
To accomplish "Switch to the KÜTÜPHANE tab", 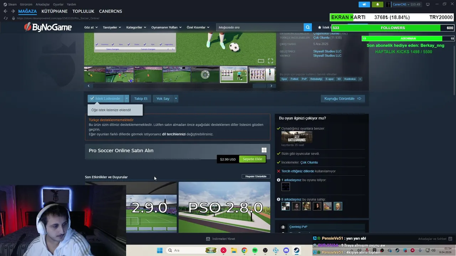I will point(55,11).
